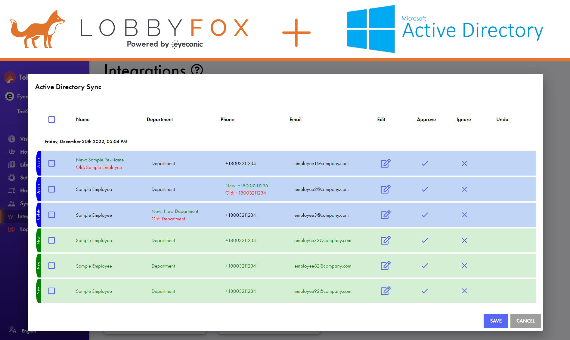This screenshot has height=340, width=570.
Task: Approve the phone update for employee2@company.com
Action: [425, 189]
